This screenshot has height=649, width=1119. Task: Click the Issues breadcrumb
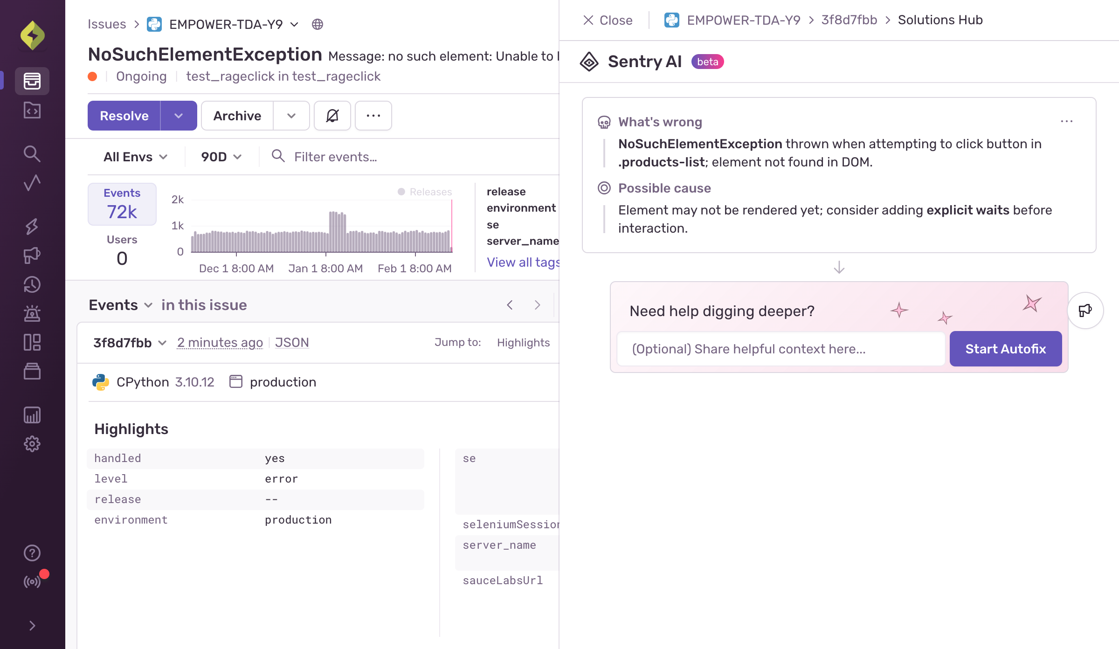pyautogui.click(x=107, y=24)
